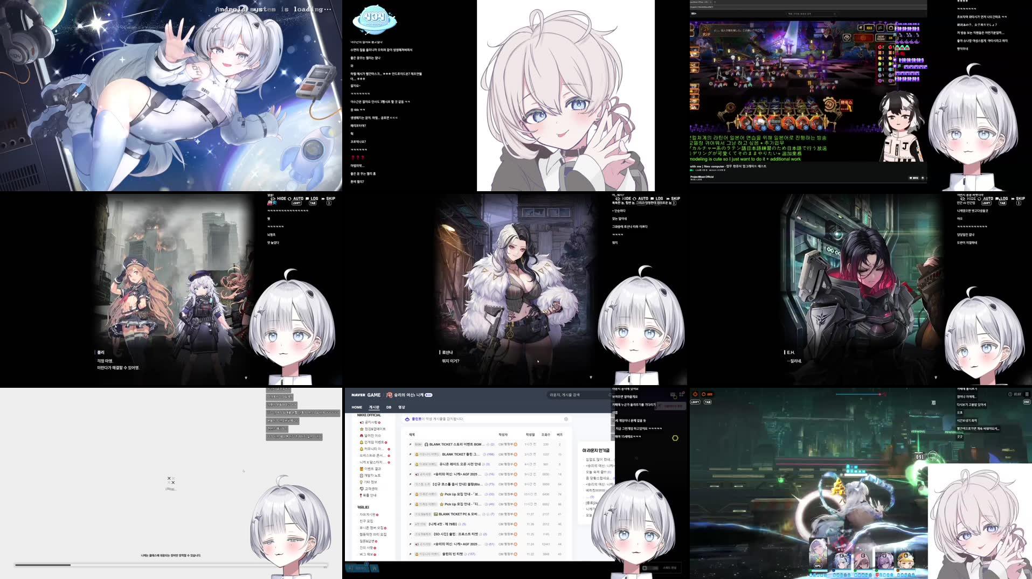Viewport: 1032px width, 579px height.
Task: Open the board settings gear on the Naver Game page
Action: pyautogui.click(x=566, y=420)
